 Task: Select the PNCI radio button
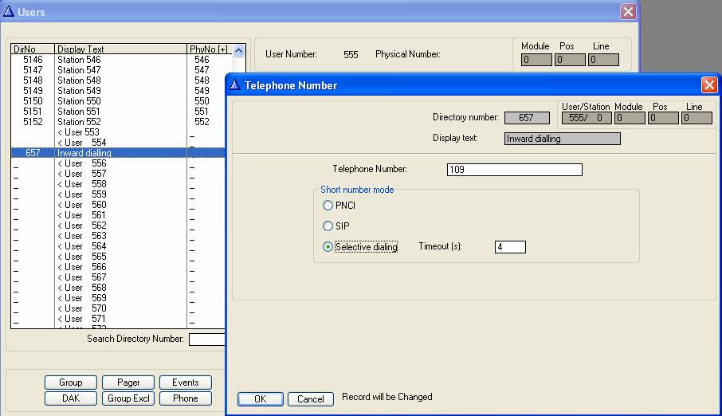click(x=328, y=206)
